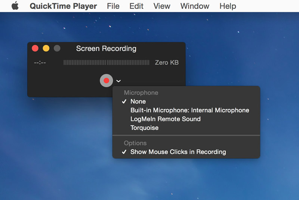The image size is (299, 200).
Task: Click the recording elapsed time display
Action: pyautogui.click(x=40, y=63)
